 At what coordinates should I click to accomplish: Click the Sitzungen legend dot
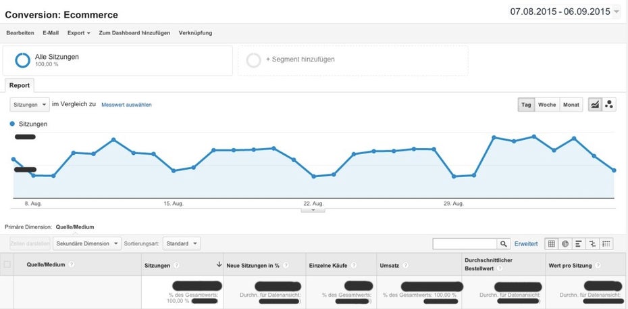point(12,124)
